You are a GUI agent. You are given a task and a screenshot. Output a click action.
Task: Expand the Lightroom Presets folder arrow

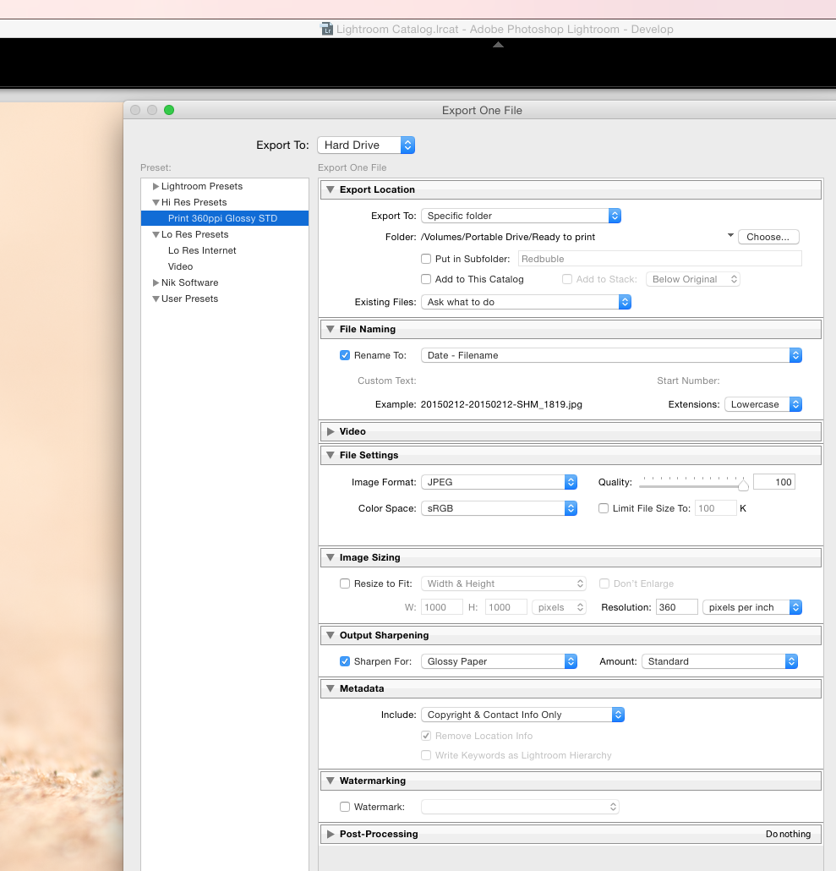coord(156,187)
